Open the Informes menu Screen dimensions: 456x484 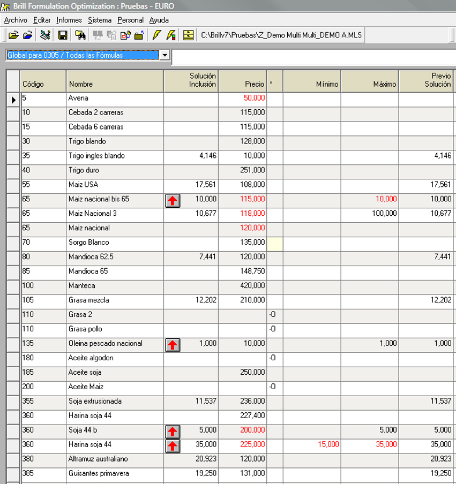pos(69,20)
